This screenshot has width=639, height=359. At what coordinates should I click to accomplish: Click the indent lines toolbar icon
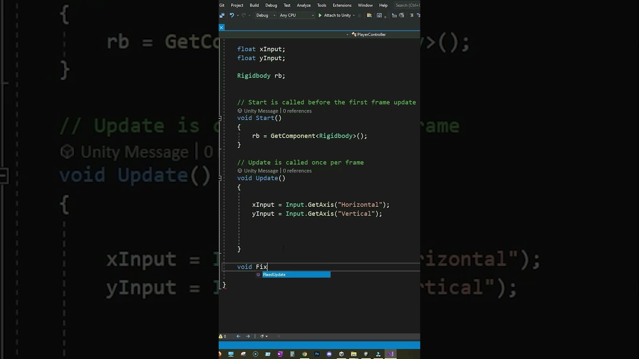412,15
